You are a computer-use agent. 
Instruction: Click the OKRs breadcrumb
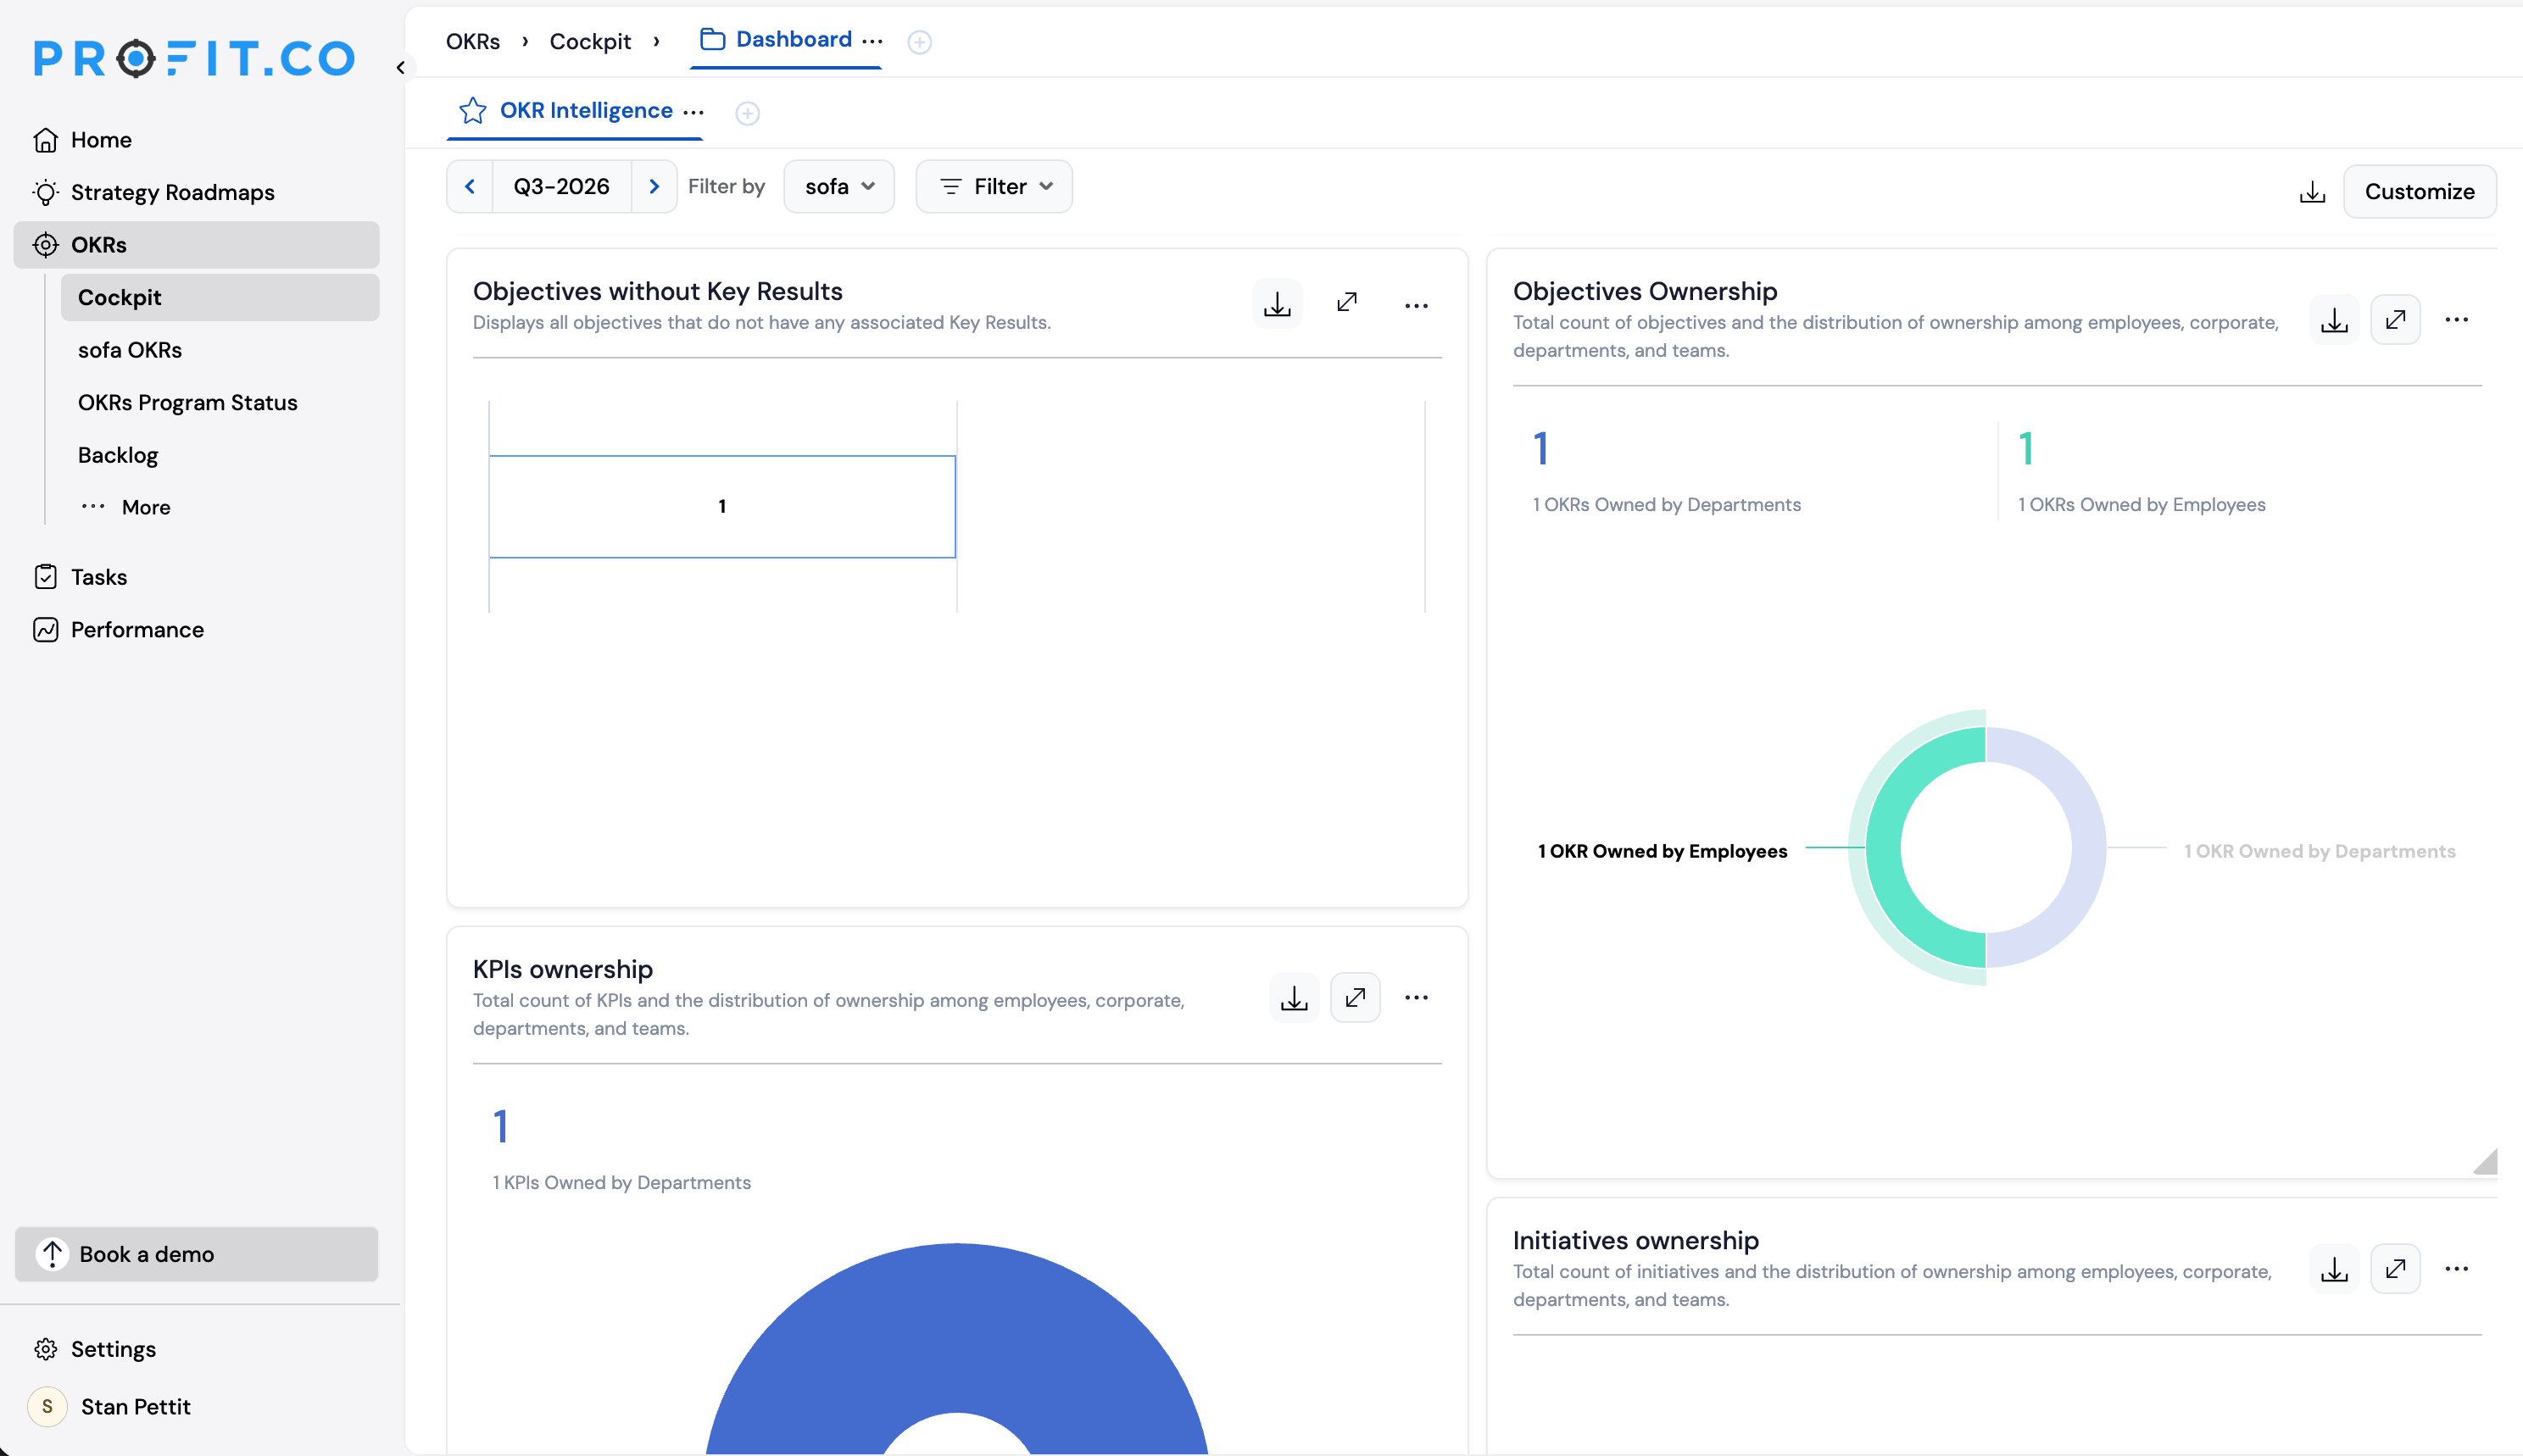473,41
